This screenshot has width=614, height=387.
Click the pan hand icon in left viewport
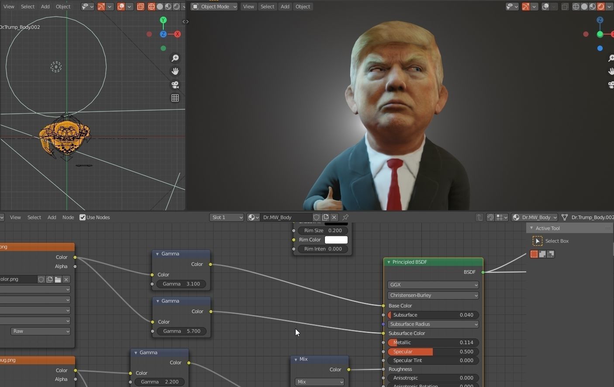(x=175, y=71)
